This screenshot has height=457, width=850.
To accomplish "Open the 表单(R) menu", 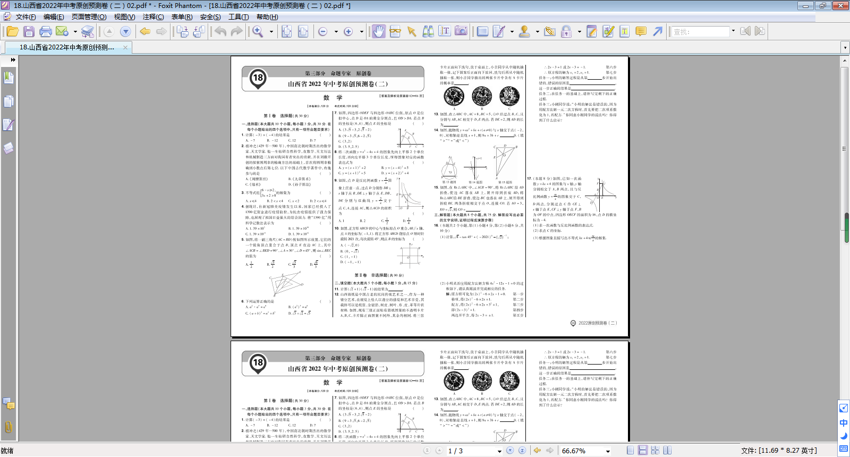I will click(x=182, y=17).
